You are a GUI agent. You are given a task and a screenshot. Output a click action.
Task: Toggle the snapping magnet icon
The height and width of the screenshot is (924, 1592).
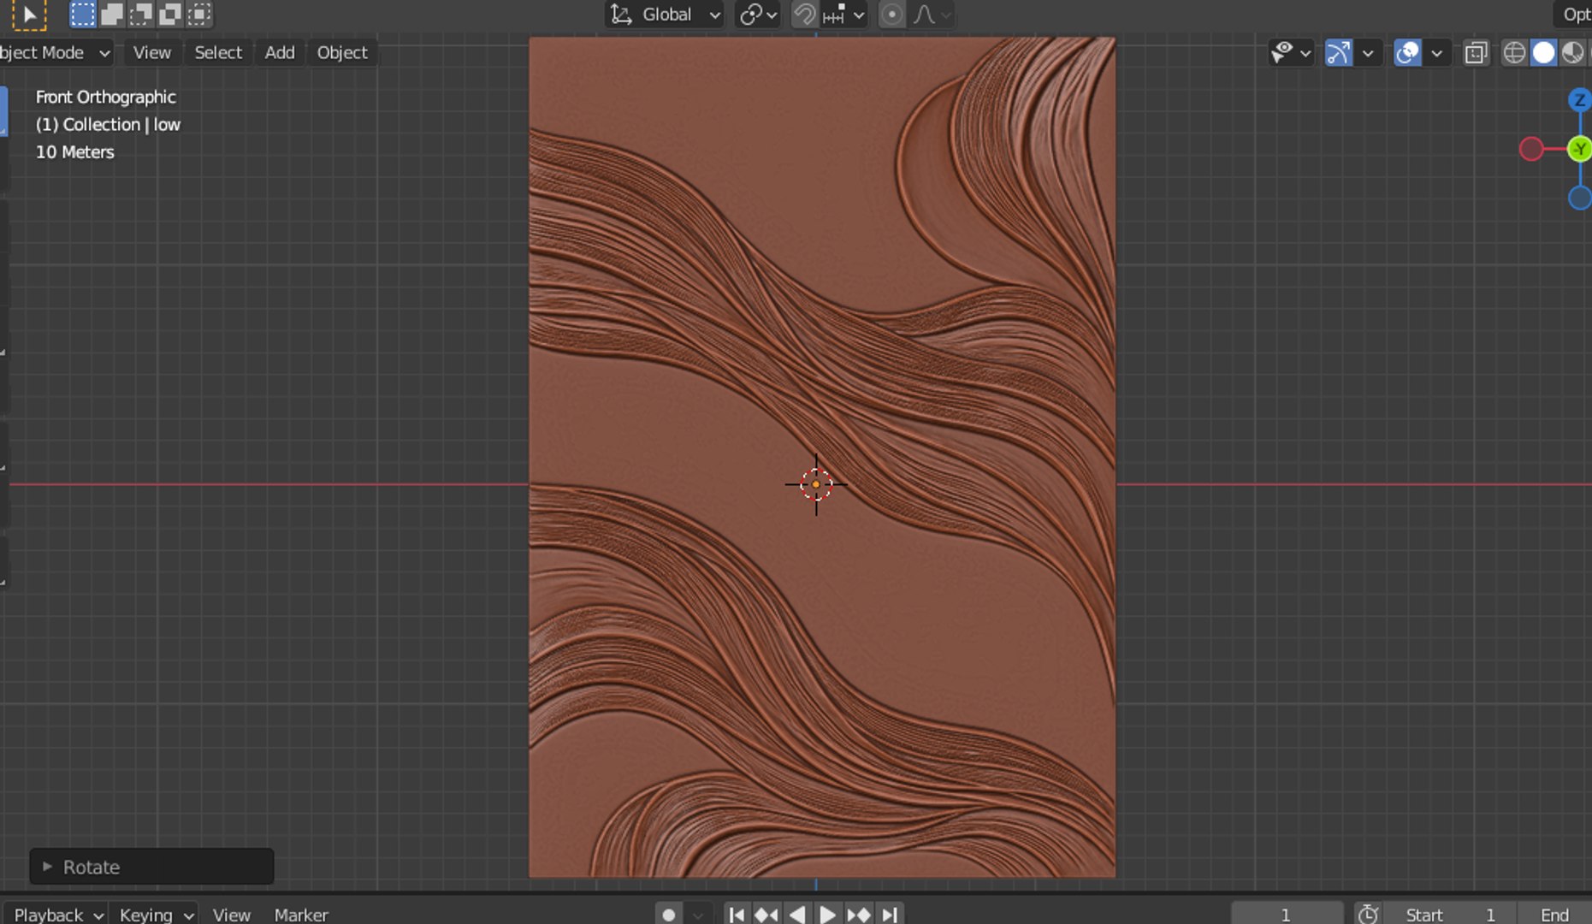click(804, 15)
